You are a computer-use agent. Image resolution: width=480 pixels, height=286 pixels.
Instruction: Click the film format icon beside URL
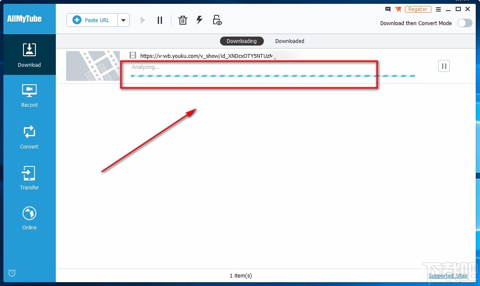[x=133, y=55]
